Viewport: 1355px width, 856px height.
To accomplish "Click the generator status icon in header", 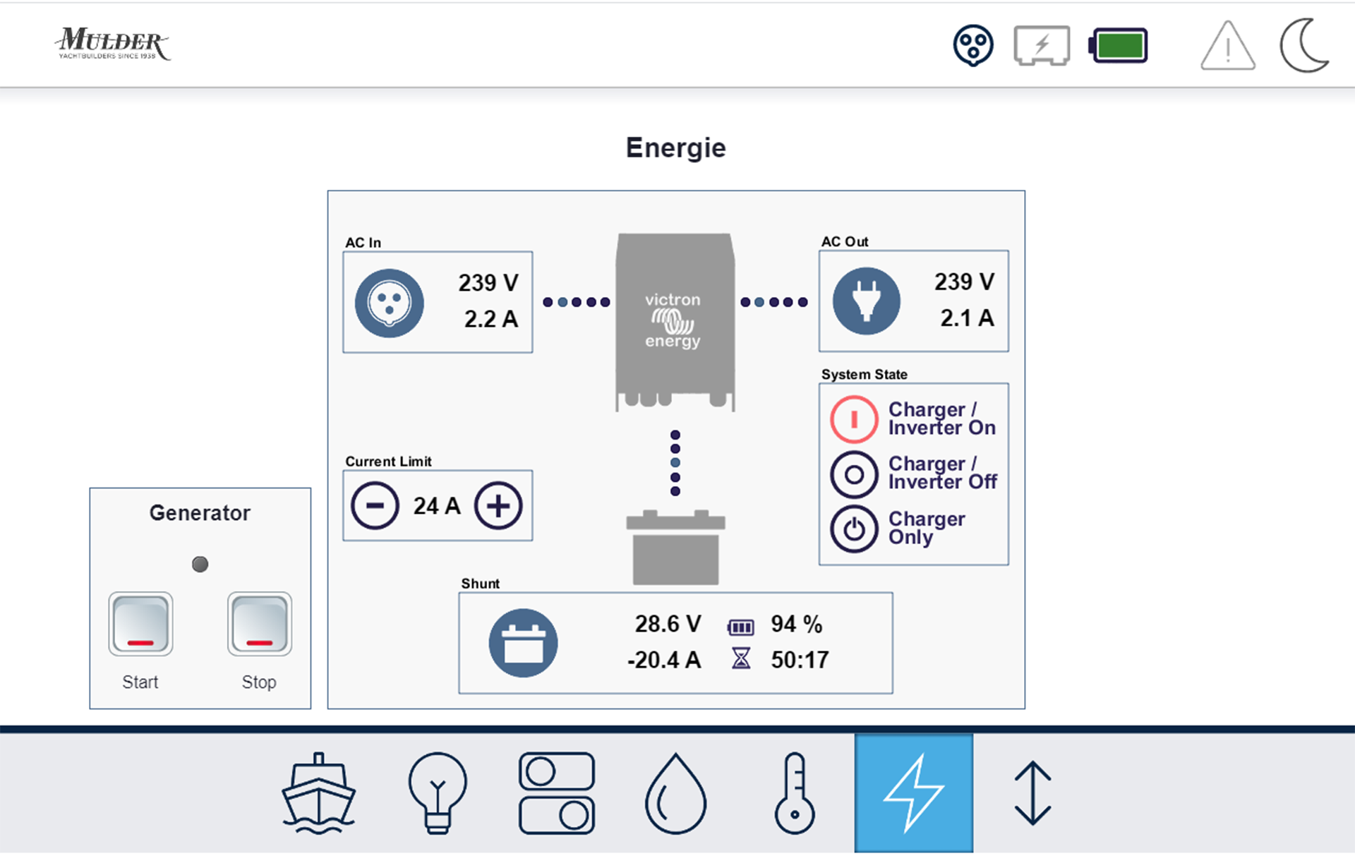I will pyautogui.click(x=1042, y=46).
